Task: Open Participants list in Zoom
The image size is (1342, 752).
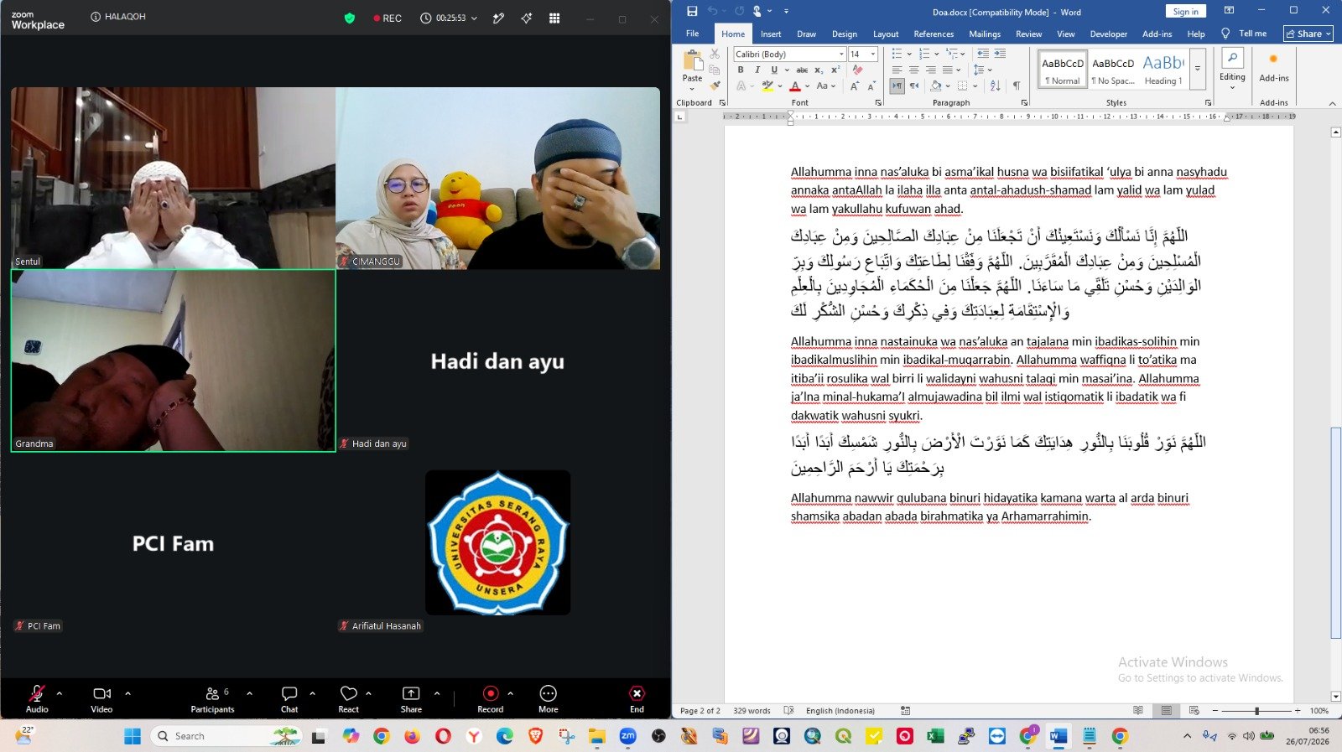Action: [x=212, y=698]
